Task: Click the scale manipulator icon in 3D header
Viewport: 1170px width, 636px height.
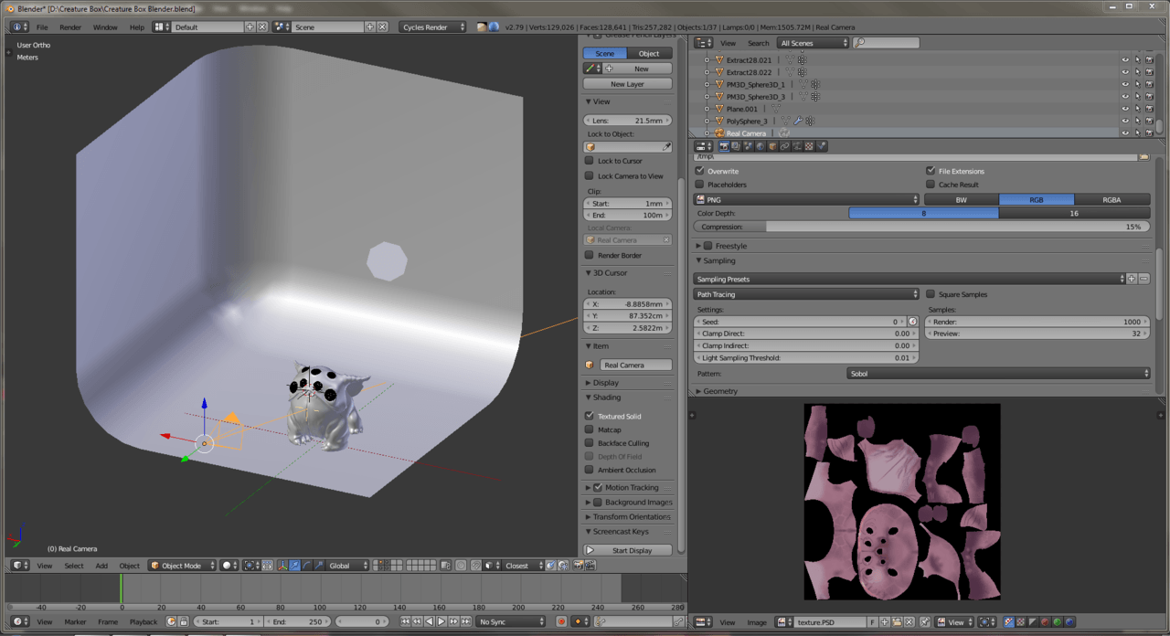Action: tap(319, 566)
